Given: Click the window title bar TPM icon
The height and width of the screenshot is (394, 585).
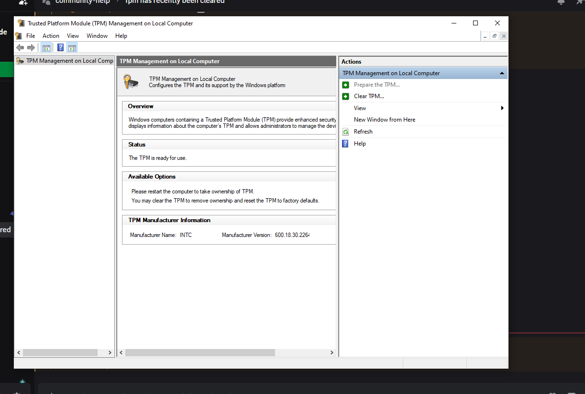Looking at the screenshot, I should click(x=21, y=23).
